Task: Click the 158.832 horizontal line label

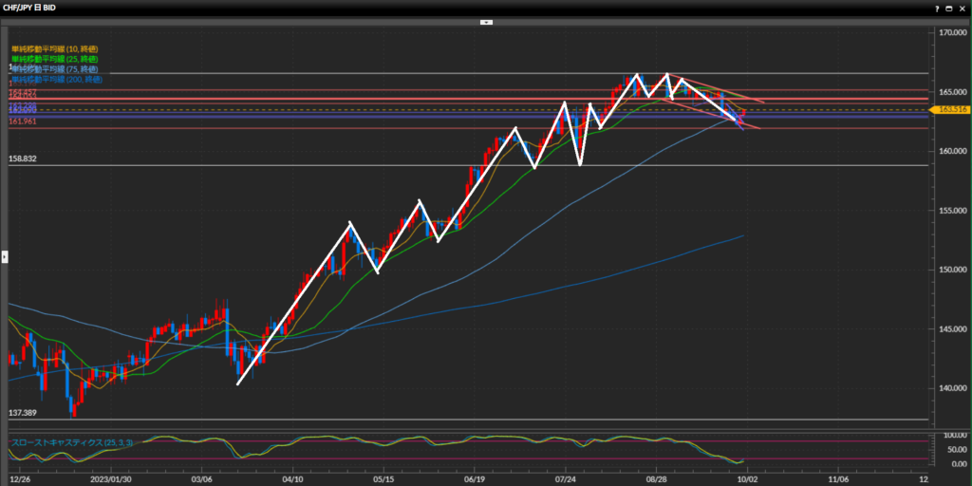Action: (x=23, y=159)
